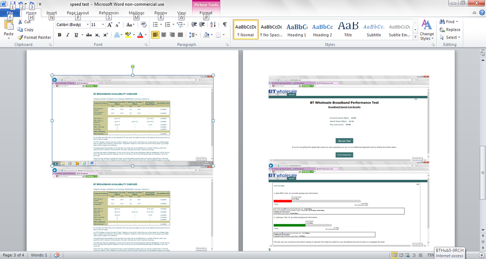Click the Grow Font icon
486x259 pixels.
tap(110, 24)
